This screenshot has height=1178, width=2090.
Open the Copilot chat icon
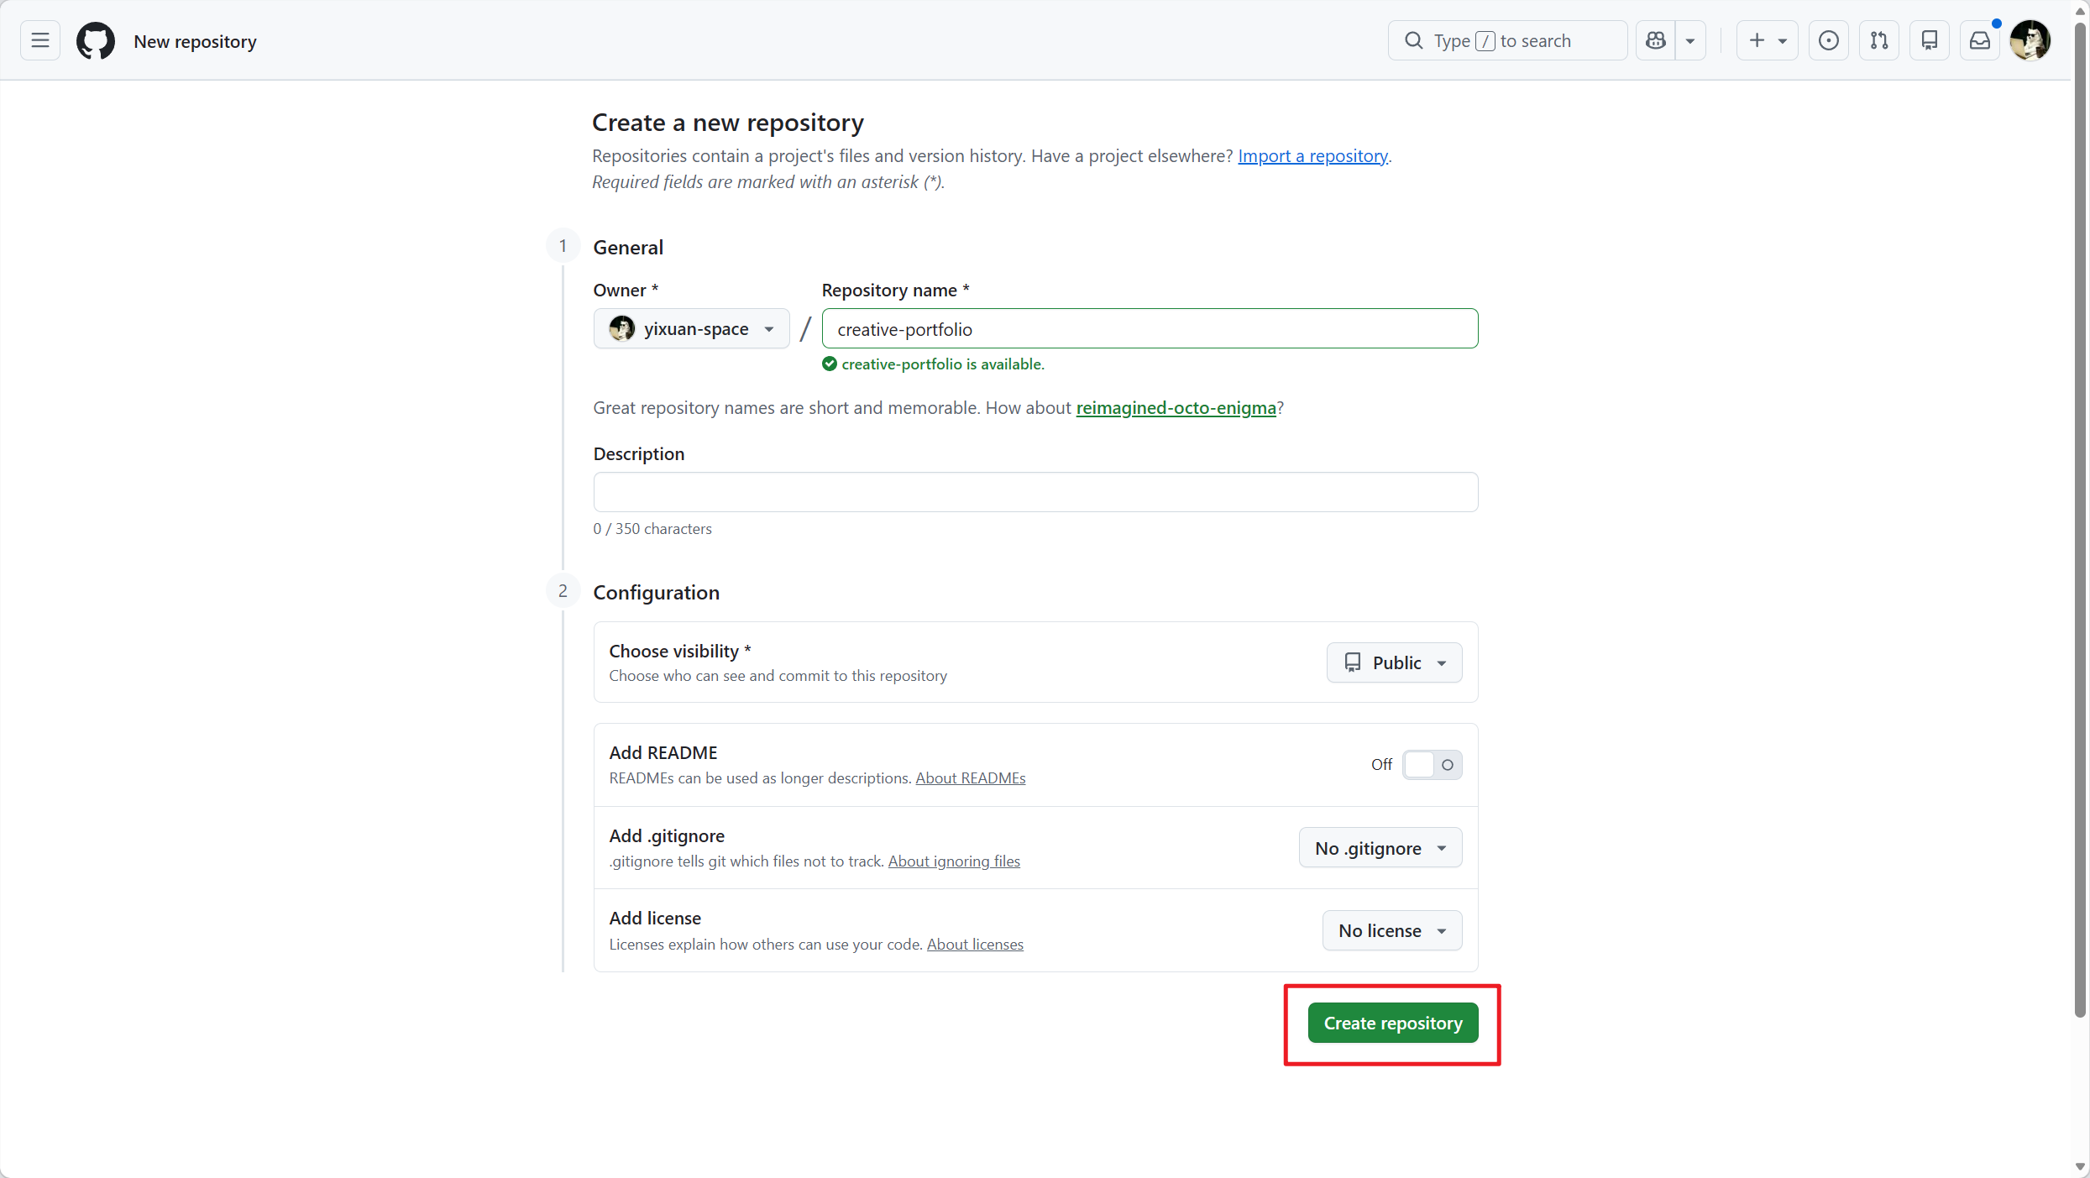[x=1656, y=40]
